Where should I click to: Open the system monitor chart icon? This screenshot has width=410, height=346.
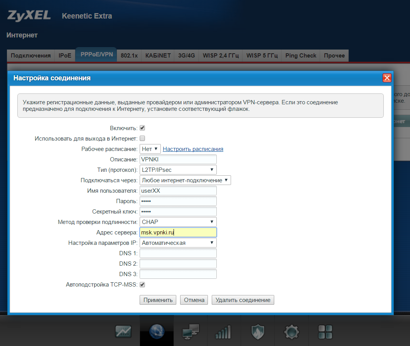pyautogui.click(x=123, y=331)
